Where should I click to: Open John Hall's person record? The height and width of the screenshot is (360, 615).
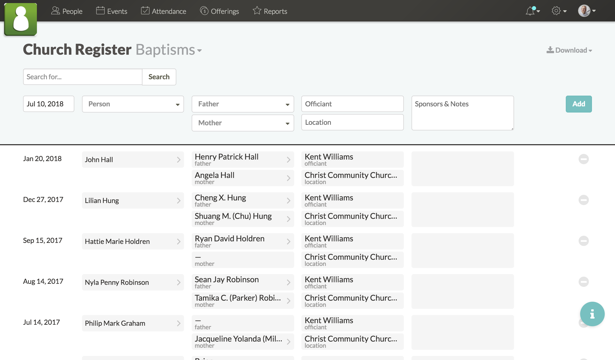coord(133,160)
